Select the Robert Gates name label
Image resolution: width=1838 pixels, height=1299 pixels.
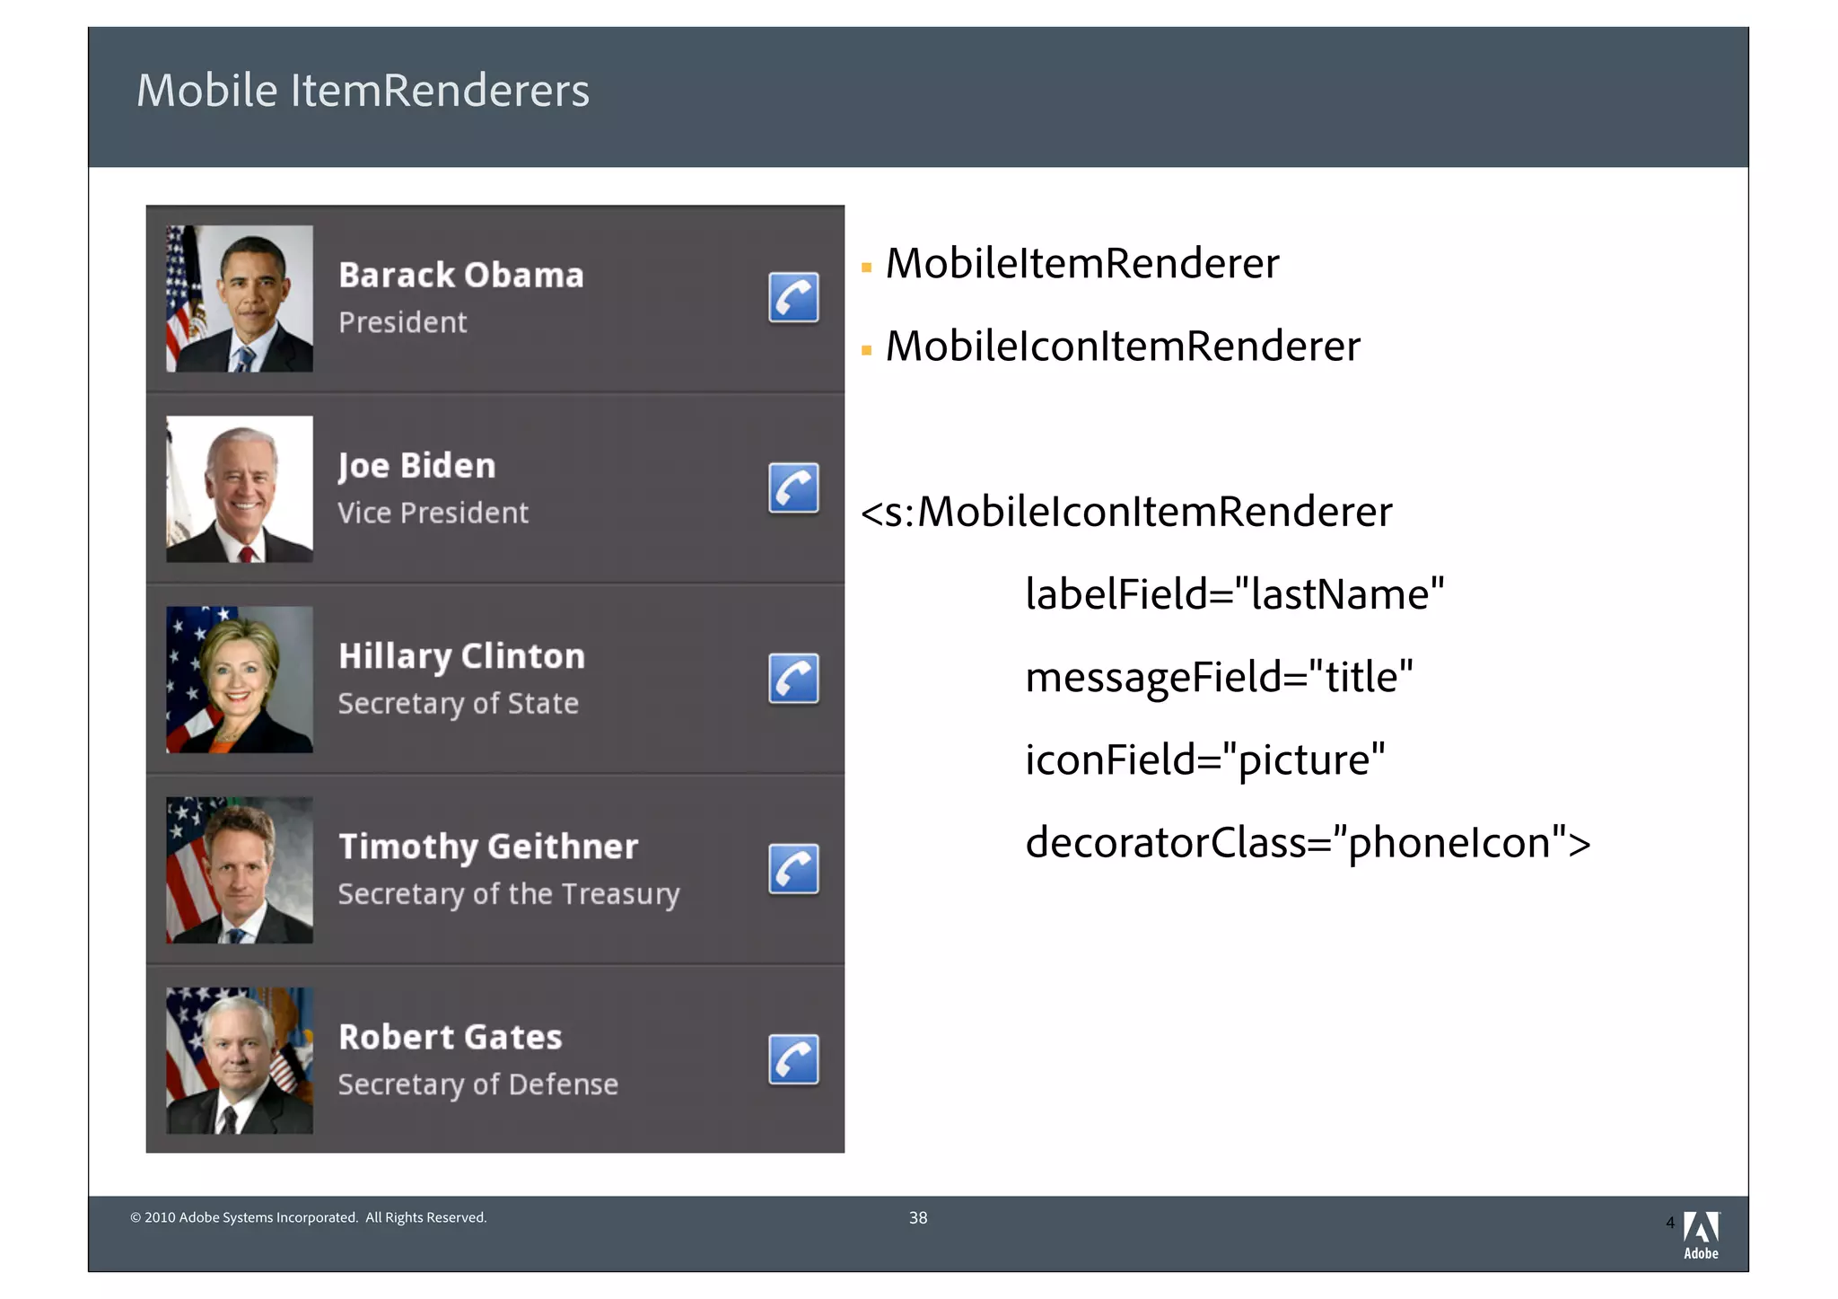point(451,1037)
